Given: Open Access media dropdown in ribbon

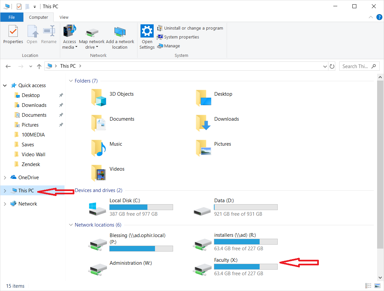Looking at the screenshot, I should point(69,37).
